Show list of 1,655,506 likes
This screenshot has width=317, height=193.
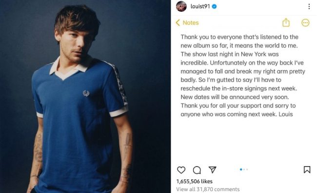[x=194, y=181]
